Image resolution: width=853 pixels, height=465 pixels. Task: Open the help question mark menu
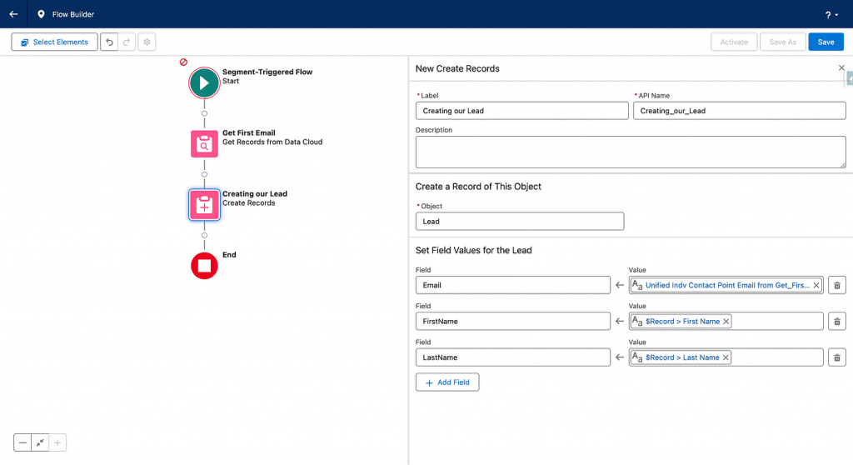coord(831,15)
